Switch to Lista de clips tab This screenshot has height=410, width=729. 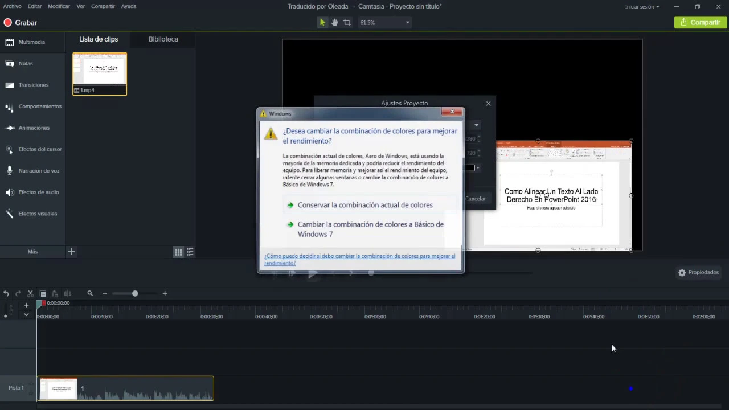coord(99,39)
